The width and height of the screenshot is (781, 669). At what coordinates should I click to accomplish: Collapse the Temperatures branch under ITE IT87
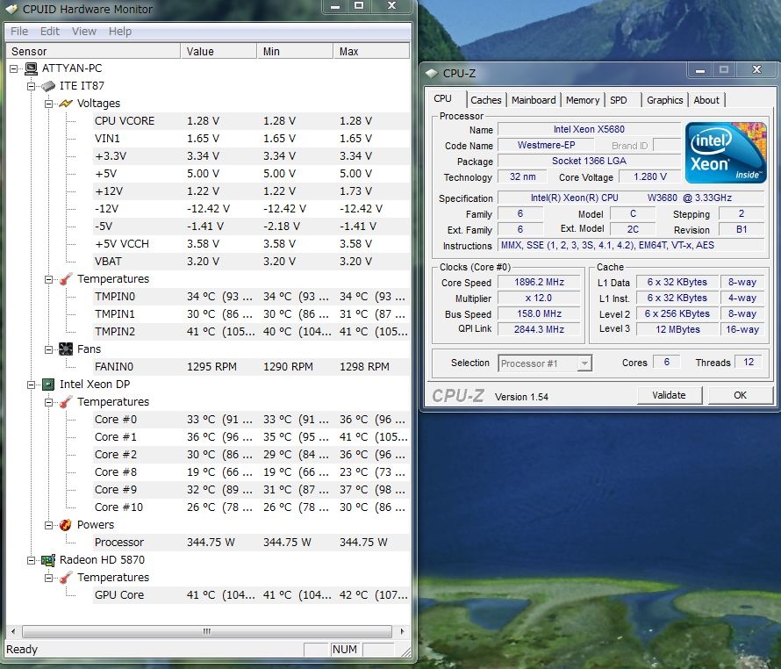48,280
